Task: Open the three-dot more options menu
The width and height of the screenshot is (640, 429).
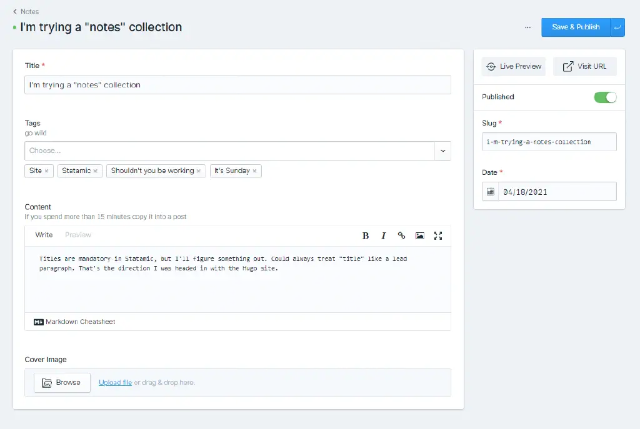Action: coord(527,27)
